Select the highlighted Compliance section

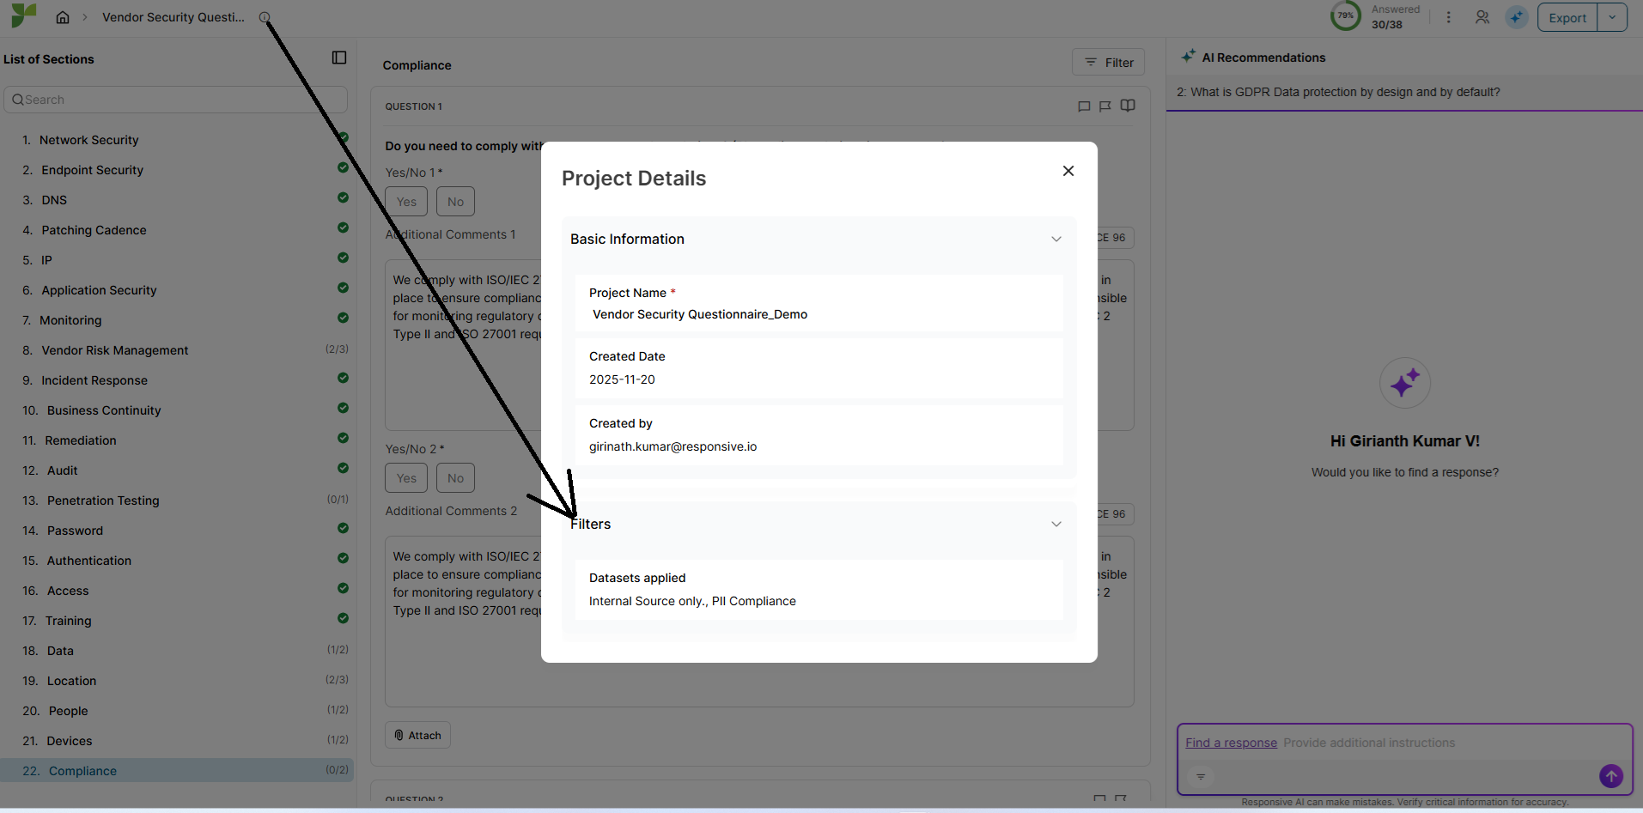[x=177, y=771]
